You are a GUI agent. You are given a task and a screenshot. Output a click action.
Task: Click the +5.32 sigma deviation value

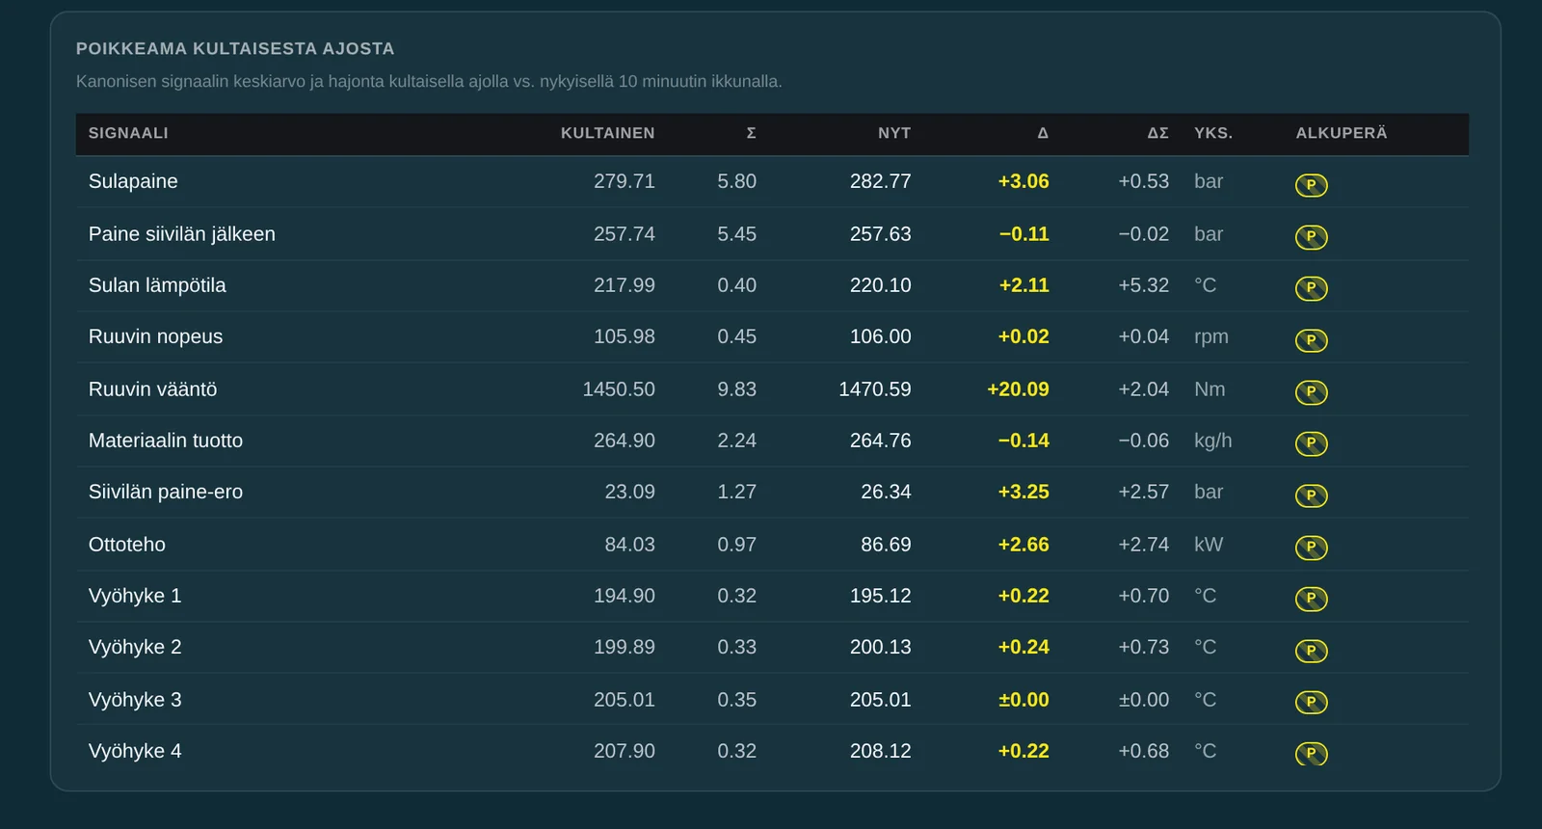coord(1144,285)
